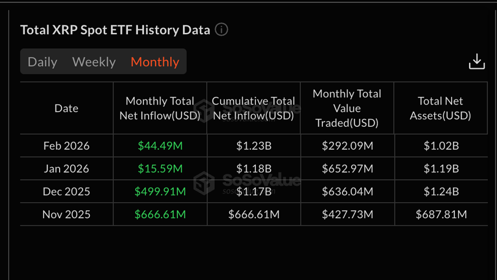Viewport: 497px width, 280px height.
Task: Select the Dec 2025 row date
Action: point(66,192)
